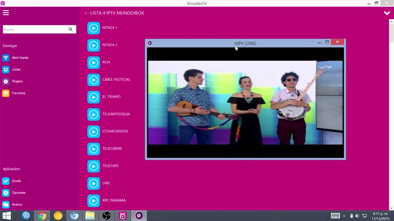This screenshot has height=221, width=394.
Task: Open File Explorer from taskbar
Action: click(x=90, y=216)
